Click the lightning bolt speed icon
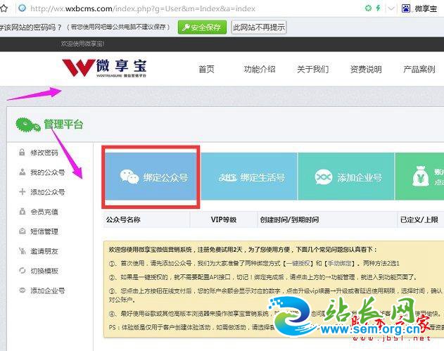 (378, 8)
